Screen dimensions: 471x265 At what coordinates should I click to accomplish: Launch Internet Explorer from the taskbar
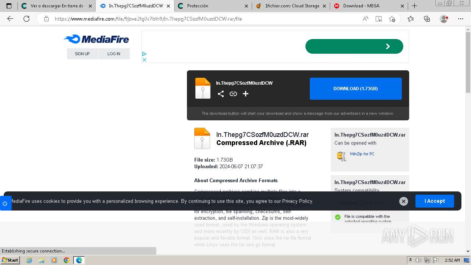click(x=29, y=260)
